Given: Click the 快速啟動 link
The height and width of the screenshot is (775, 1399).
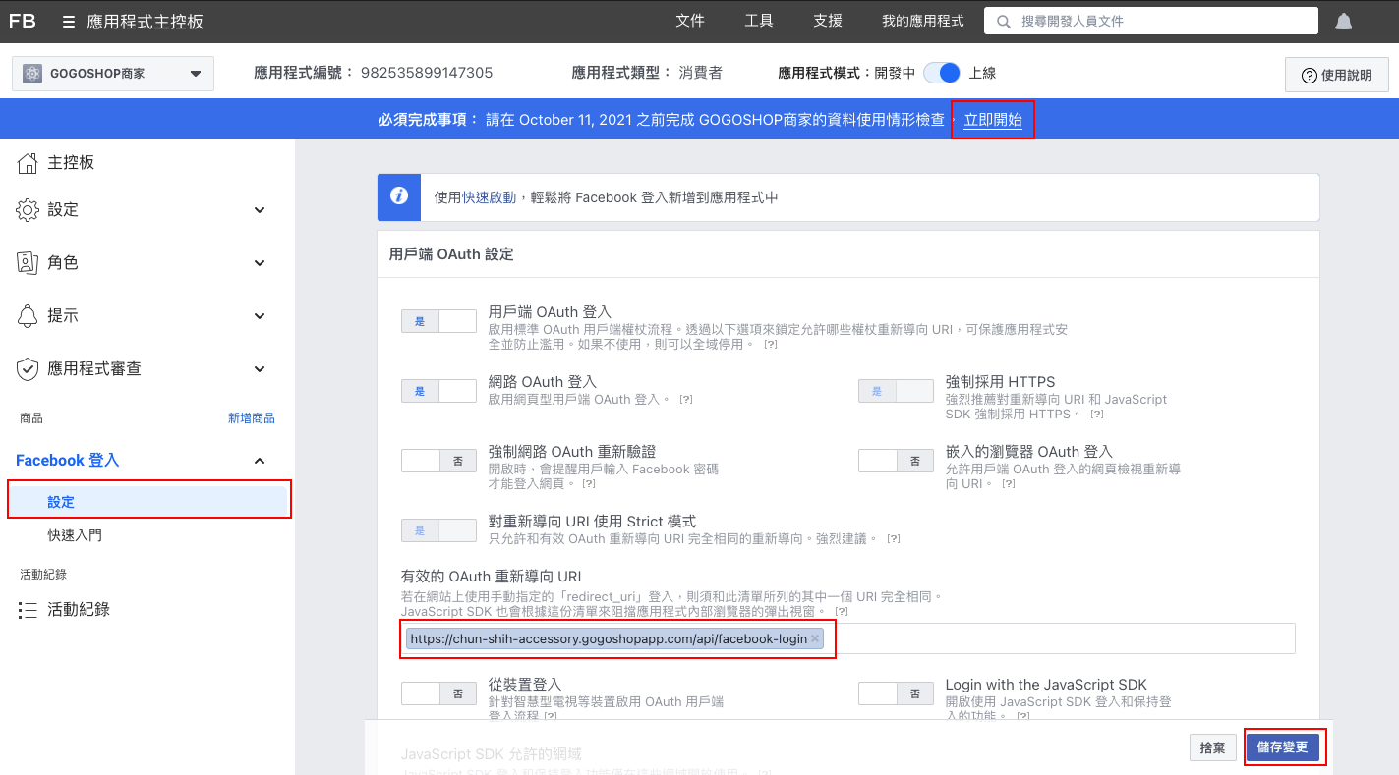Looking at the screenshot, I should (489, 197).
